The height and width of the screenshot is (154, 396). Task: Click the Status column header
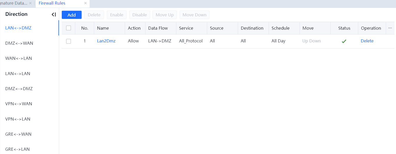pyautogui.click(x=344, y=28)
